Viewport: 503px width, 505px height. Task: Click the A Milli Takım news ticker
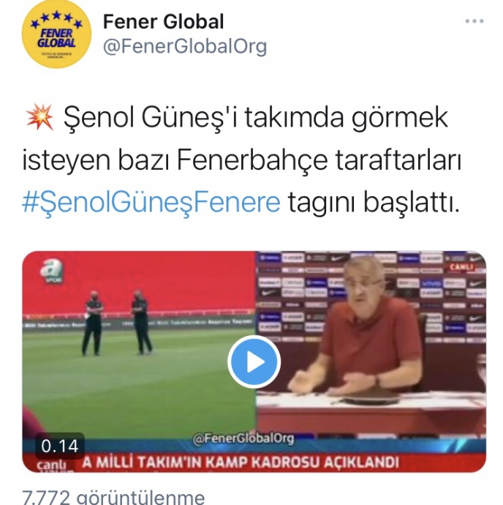(241, 462)
